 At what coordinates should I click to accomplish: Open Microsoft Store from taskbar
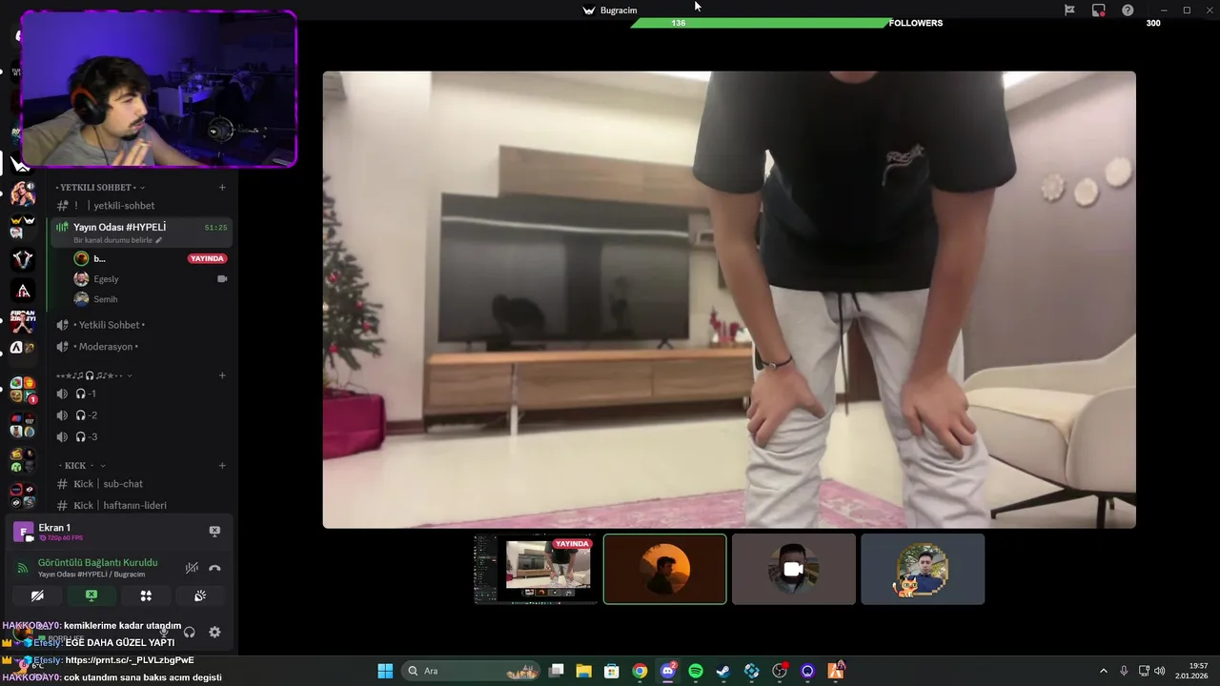(x=612, y=671)
